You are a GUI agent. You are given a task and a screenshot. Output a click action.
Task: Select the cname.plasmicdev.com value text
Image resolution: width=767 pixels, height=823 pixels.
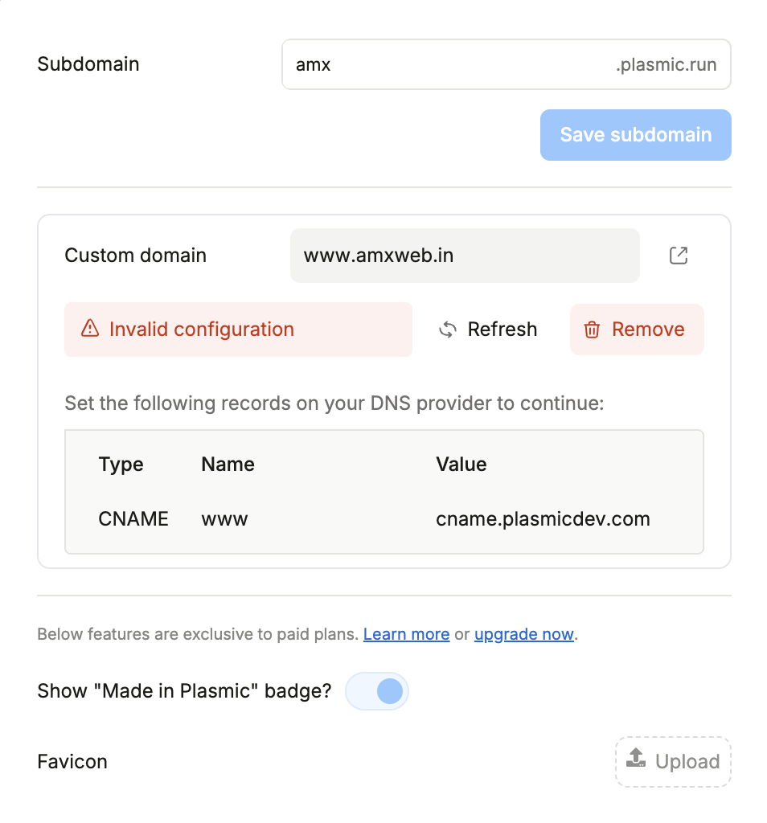543,519
